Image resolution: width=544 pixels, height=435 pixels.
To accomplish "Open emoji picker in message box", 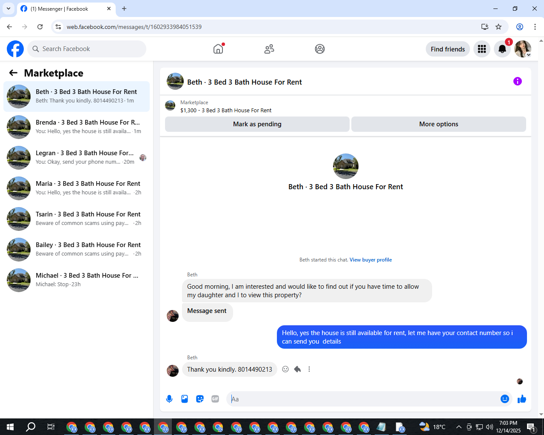I will pyautogui.click(x=505, y=399).
